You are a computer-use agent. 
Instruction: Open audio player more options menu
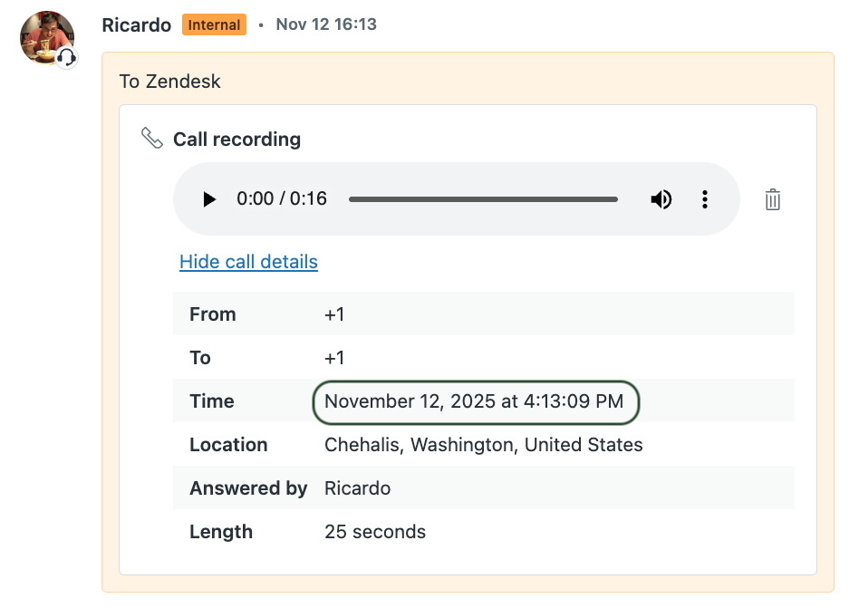point(705,199)
